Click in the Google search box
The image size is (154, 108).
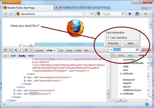pos(112,14)
